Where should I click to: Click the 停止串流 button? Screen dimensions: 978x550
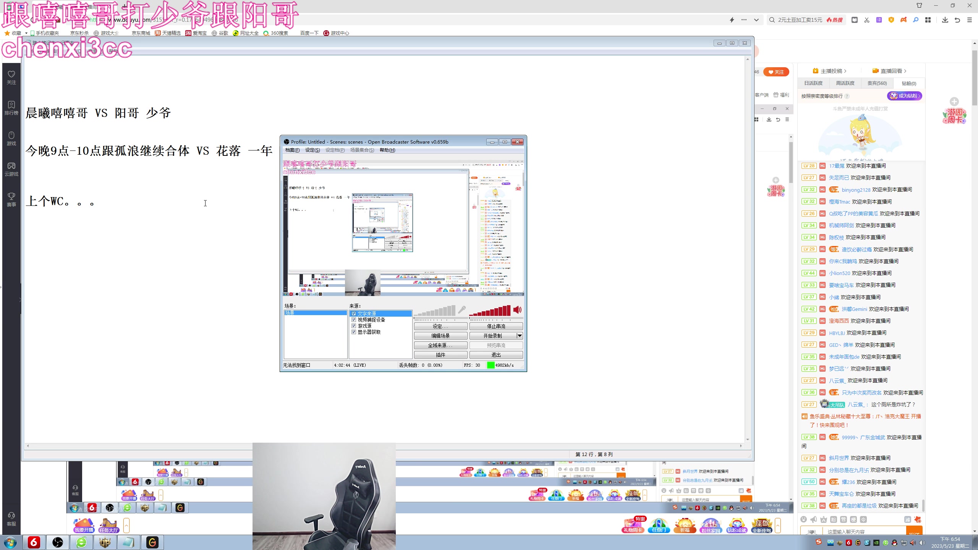[496, 327]
